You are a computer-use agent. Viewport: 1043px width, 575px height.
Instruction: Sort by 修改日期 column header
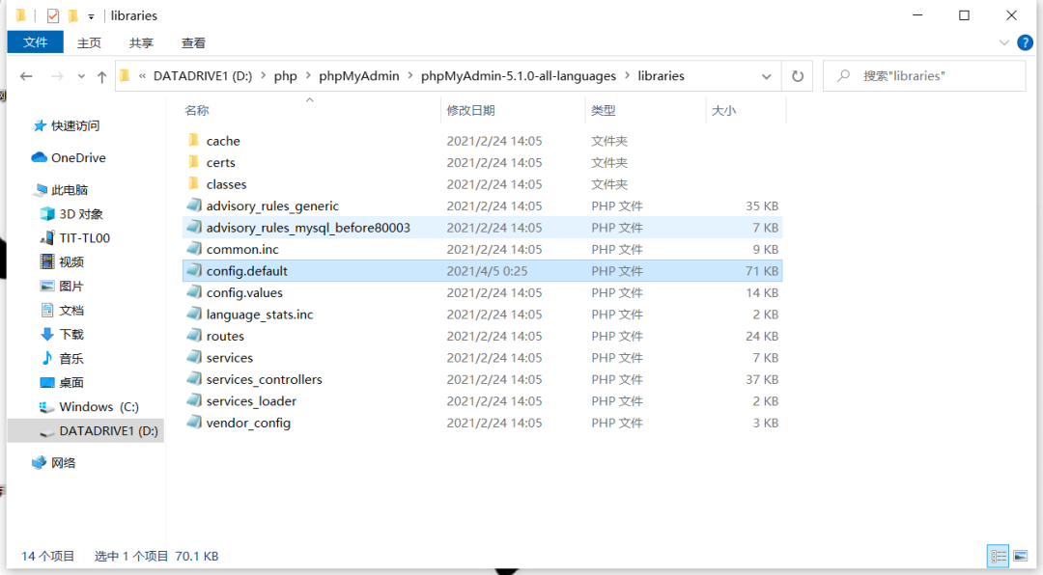click(471, 110)
